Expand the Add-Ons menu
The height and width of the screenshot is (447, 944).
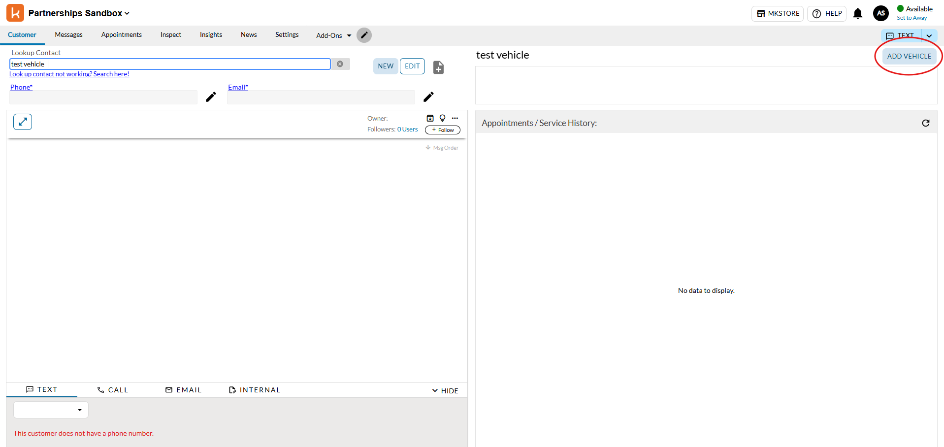[x=333, y=35]
